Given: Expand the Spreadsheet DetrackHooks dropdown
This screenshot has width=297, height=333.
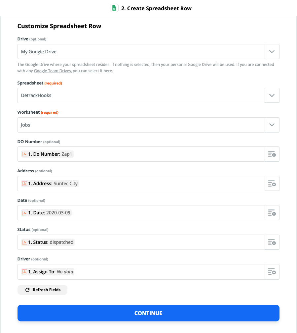Looking at the screenshot, I should pos(272,95).
